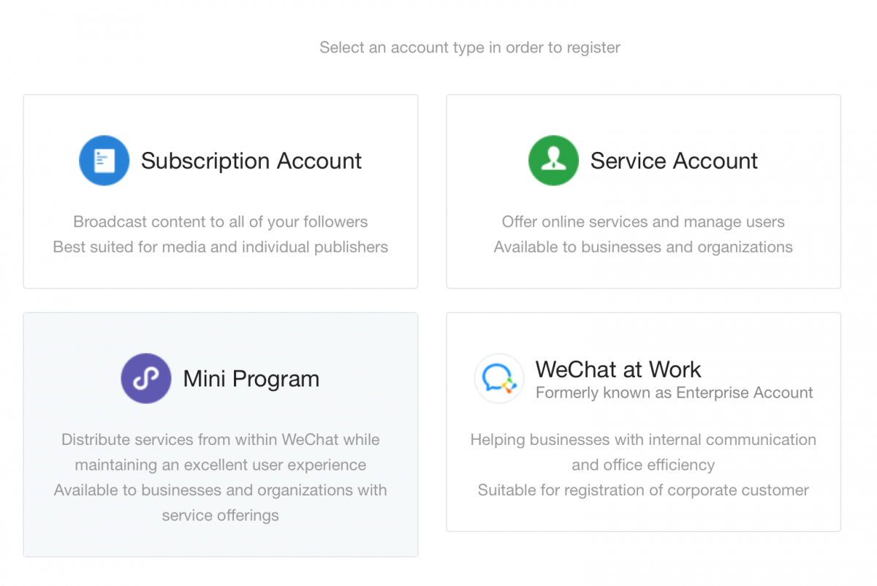
Task: Click 'Best suited for media and individual publishers'
Action: coord(220,247)
